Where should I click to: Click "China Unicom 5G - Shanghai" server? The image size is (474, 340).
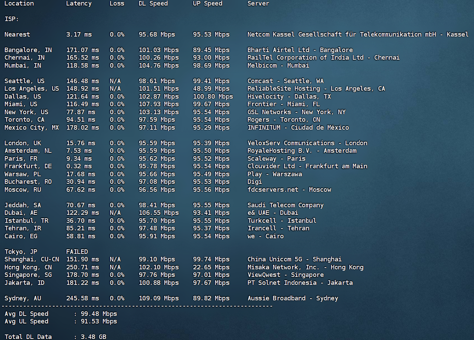(x=294, y=259)
